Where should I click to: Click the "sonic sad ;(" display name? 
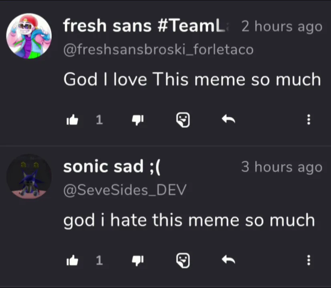click(112, 167)
